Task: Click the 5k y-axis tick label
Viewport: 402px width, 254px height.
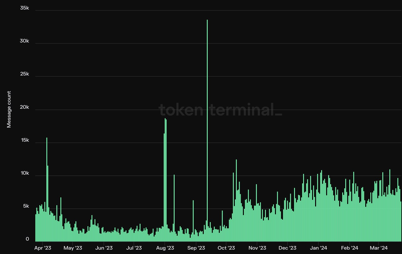Action: (x=26, y=206)
